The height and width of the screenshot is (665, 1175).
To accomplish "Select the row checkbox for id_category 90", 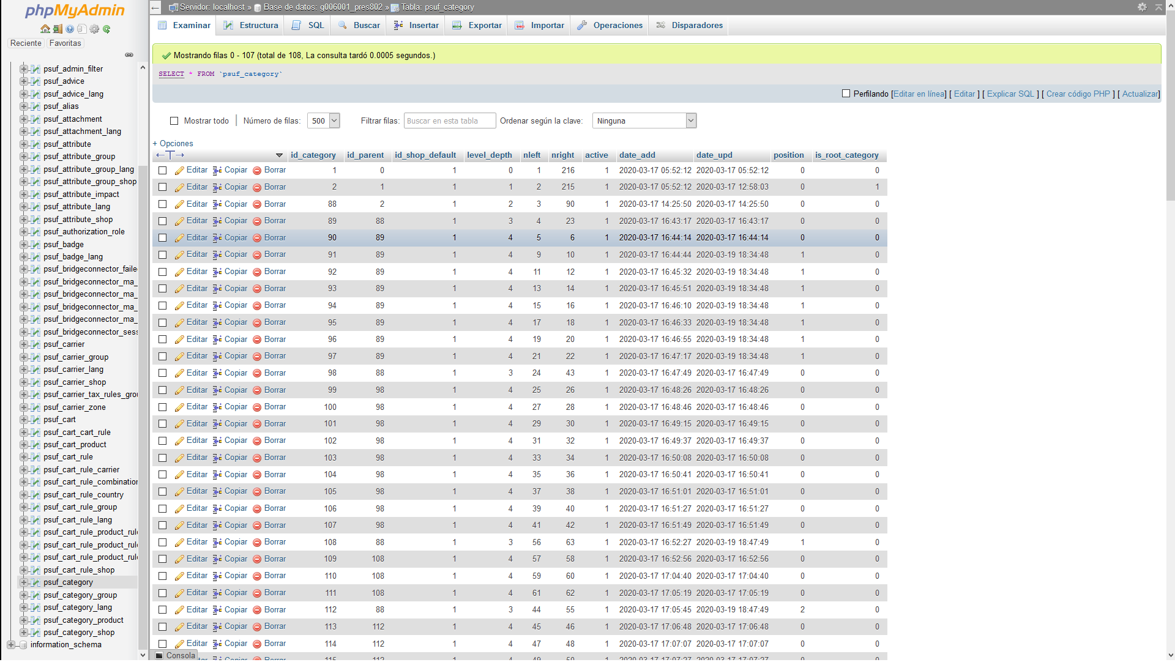I will (163, 238).
